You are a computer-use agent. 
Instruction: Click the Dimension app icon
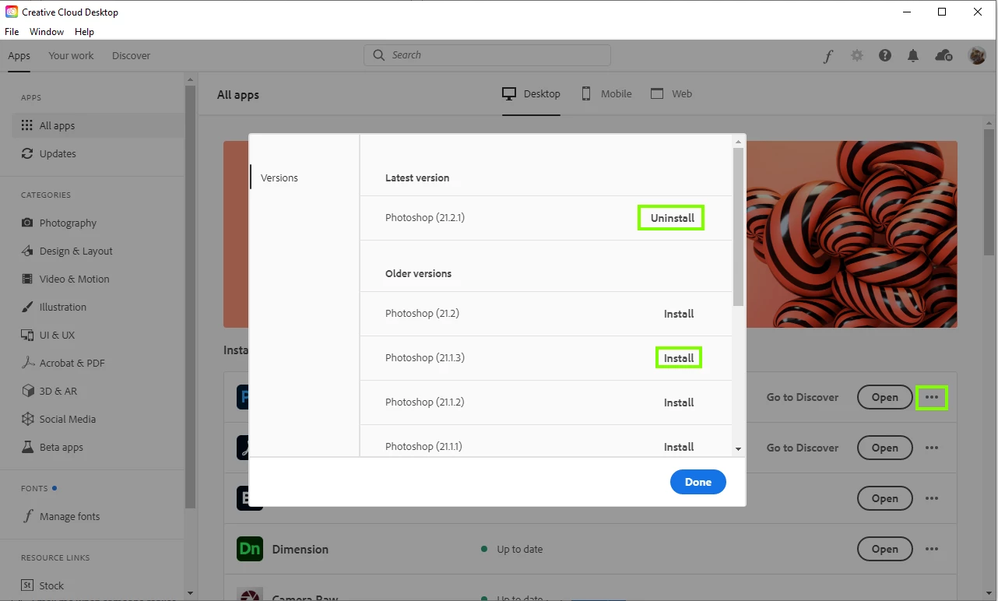coord(250,549)
